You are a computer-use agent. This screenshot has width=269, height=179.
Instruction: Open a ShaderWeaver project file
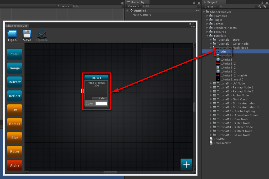[12, 36]
